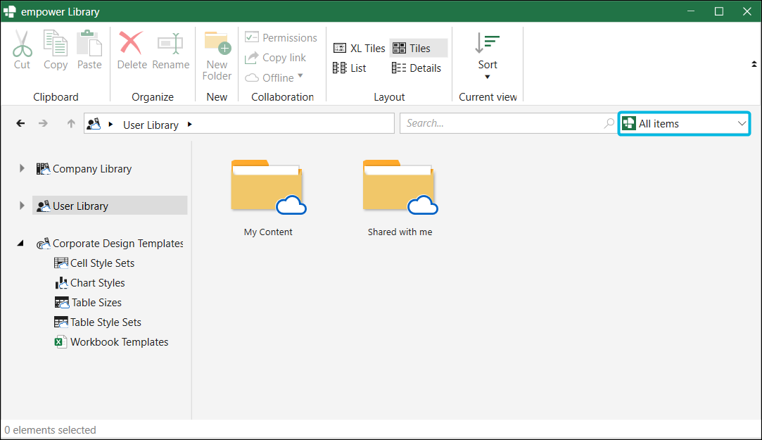Click the 0 elements selected status text

pos(50,429)
